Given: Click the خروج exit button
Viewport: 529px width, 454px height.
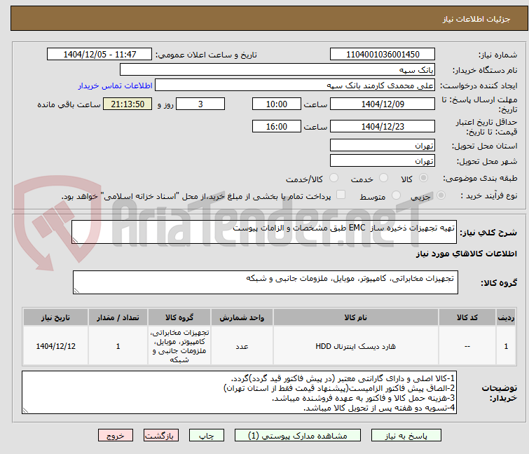Looking at the screenshot, I should (x=116, y=436).
